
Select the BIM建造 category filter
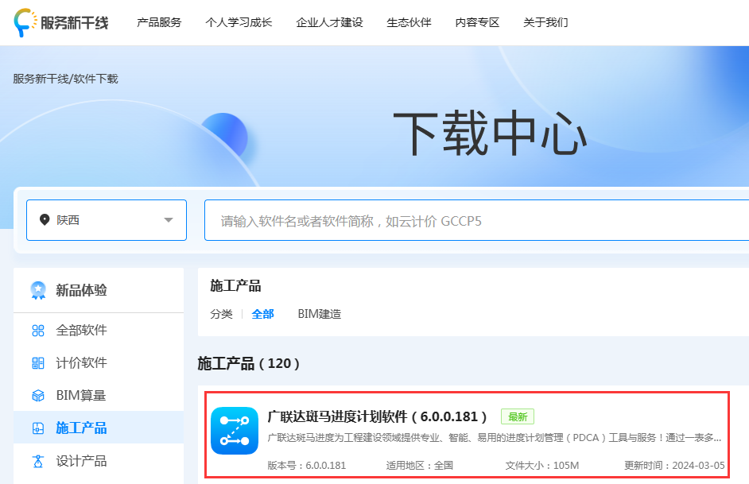point(320,314)
